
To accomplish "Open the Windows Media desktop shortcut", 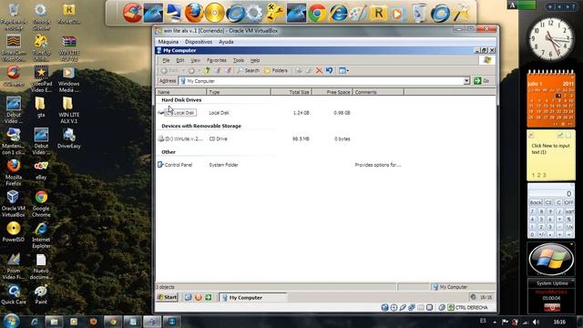I will point(68,79).
